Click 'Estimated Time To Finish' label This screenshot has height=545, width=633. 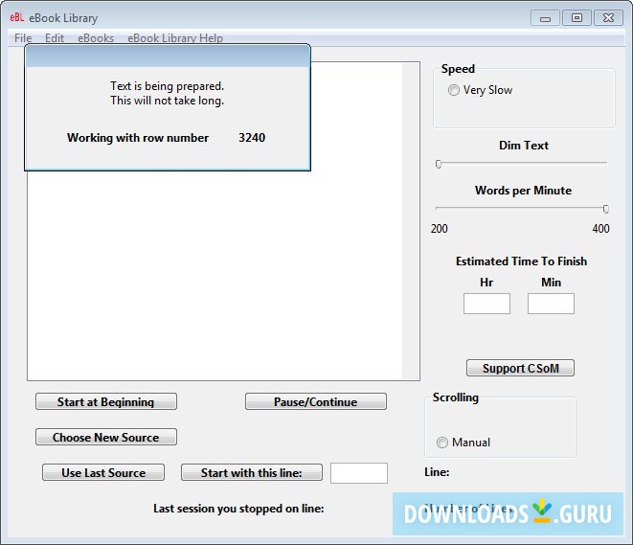521,261
